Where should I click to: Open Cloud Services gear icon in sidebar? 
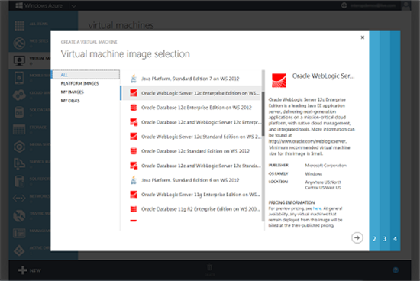coord(19,95)
